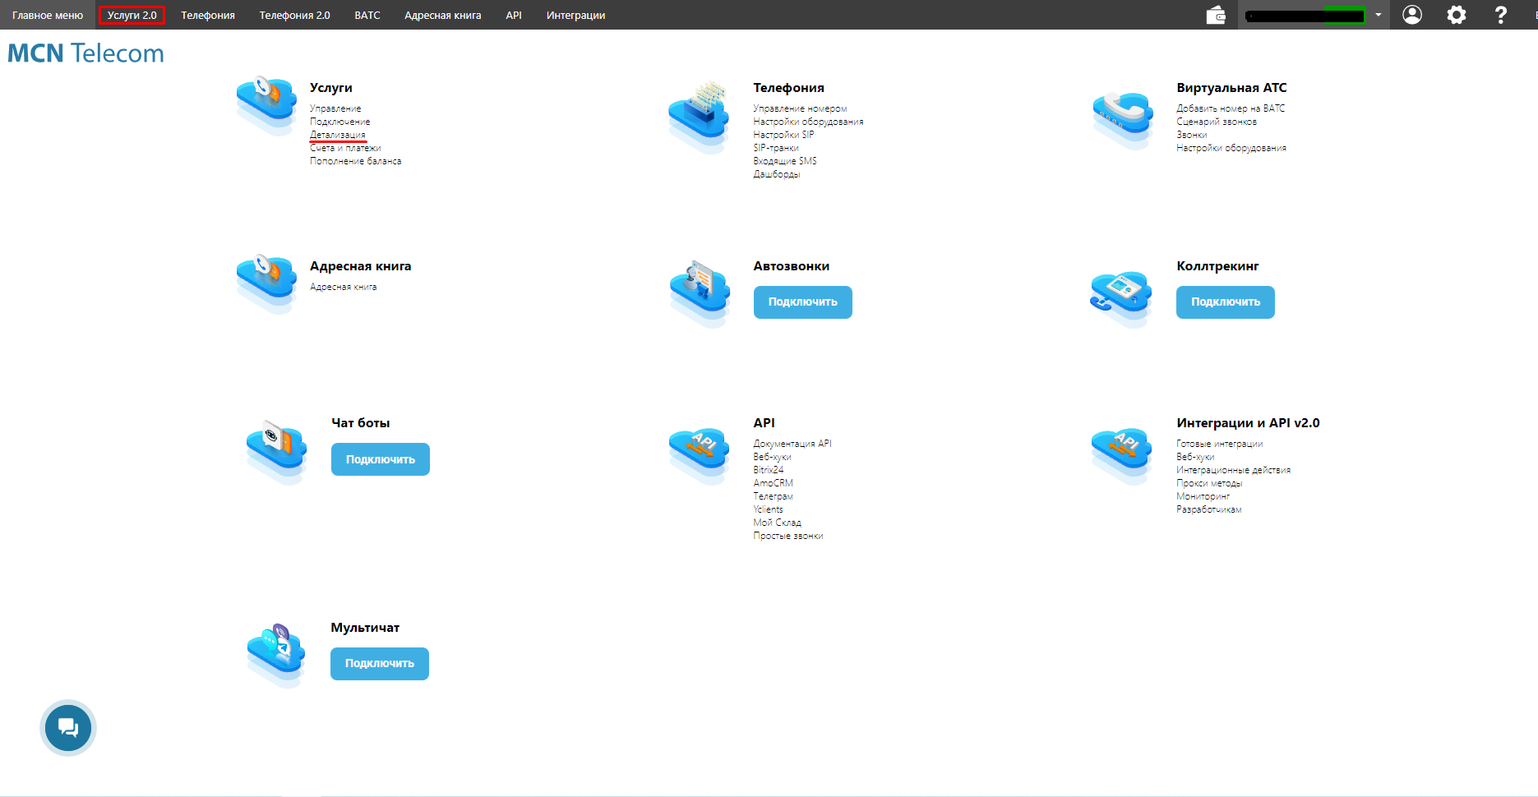Open the Интеграции top menu item
Image resolution: width=1538 pixels, height=797 pixels.
tap(575, 15)
